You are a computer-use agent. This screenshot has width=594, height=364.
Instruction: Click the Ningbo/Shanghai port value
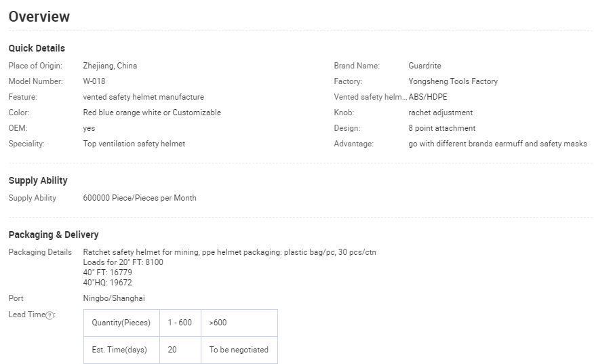(x=114, y=298)
